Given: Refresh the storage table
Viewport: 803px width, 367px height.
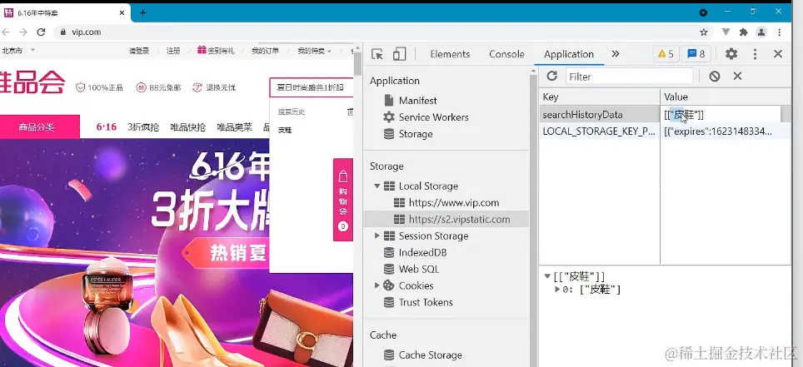Looking at the screenshot, I should point(551,77).
